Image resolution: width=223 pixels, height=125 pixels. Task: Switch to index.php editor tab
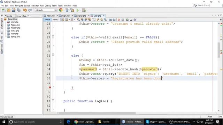[51, 16]
